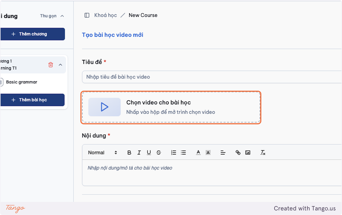
Task: Click Thu gọn to collapse the sidebar content
Action: pyautogui.click(x=52, y=16)
